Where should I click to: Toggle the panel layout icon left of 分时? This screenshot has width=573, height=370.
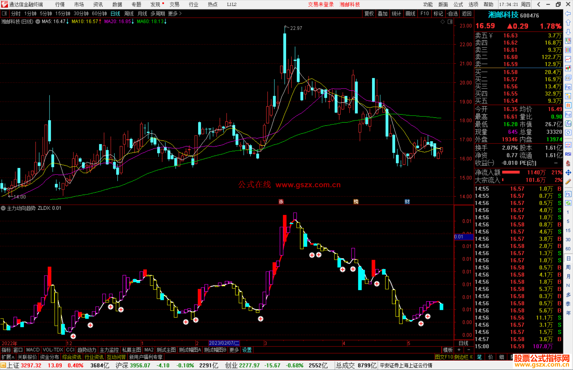pos(4,14)
